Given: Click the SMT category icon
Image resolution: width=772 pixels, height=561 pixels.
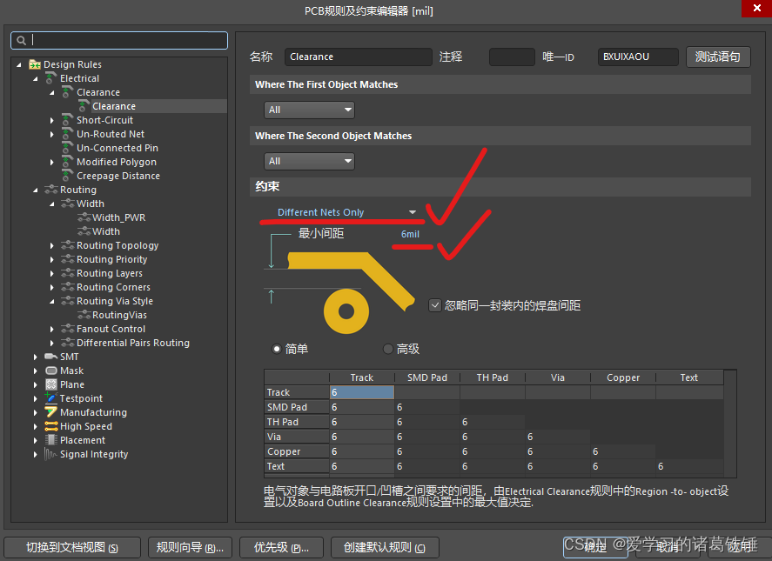Looking at the screenshot, I should pyautogui.click(x=51, y=357).
